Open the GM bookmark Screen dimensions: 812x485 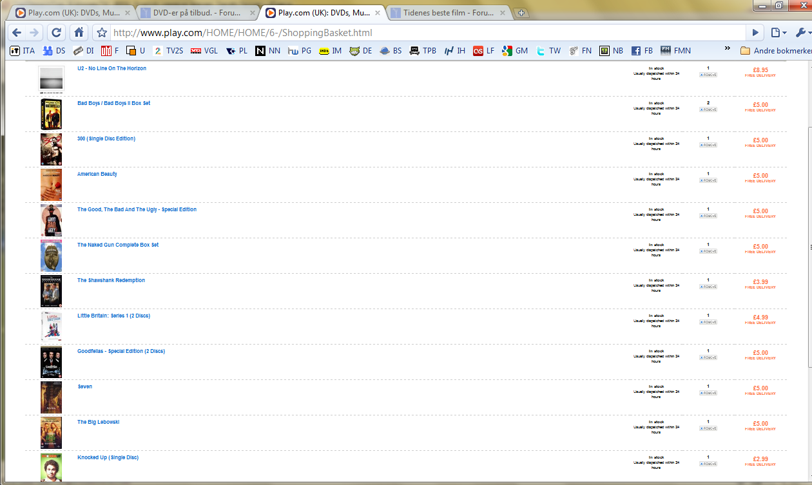(516, 50)
